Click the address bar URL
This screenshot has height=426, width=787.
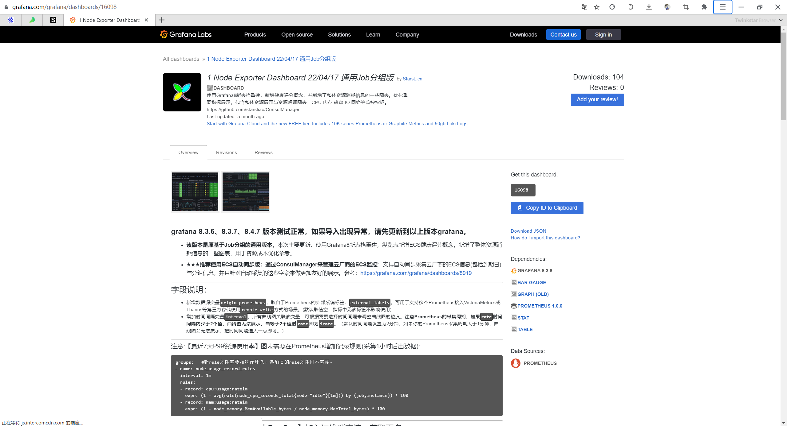click(x=65, y=7)
